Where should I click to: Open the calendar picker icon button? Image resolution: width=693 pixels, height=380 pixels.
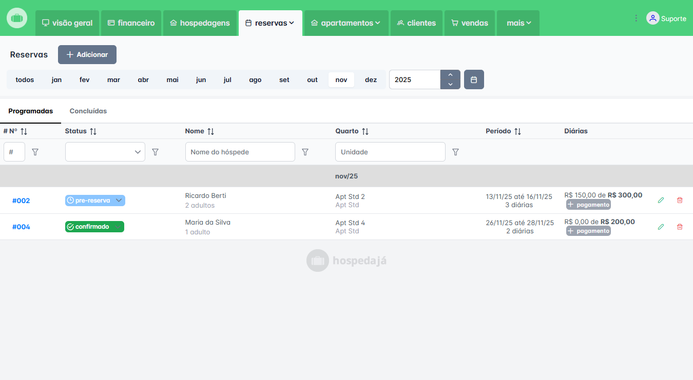click(474, 79)
